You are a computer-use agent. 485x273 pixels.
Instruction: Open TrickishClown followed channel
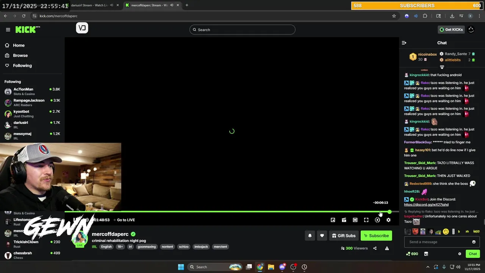(32, 244)
